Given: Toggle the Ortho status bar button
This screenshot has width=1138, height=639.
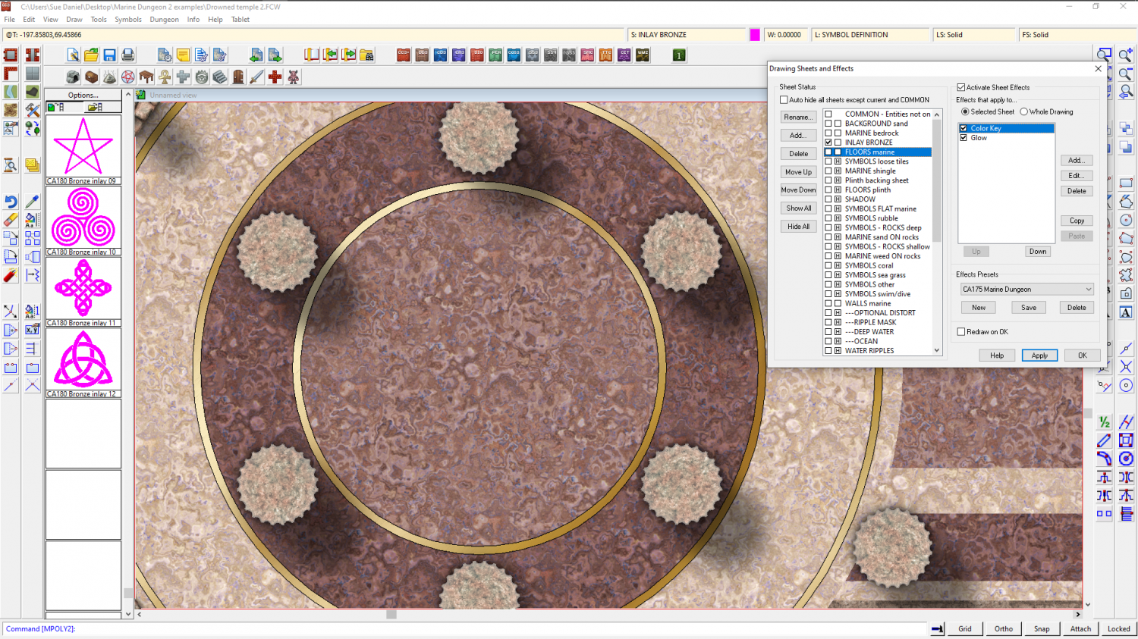Looking at the screenshot, I should (x=1003, y=628).
